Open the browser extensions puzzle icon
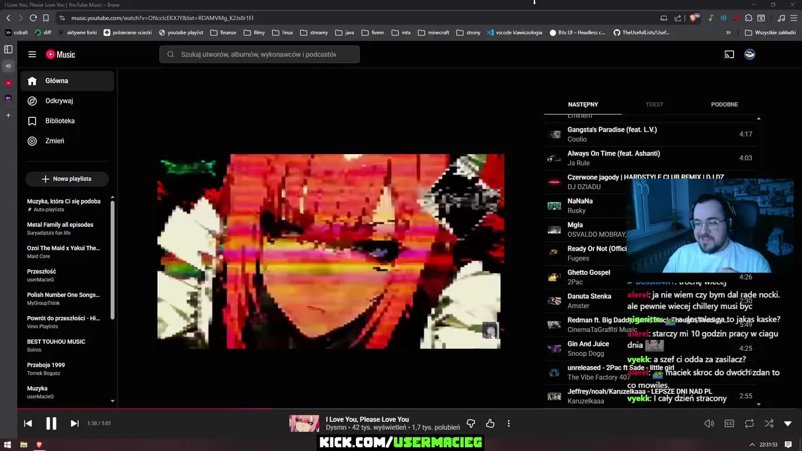The image size is (802, 451). [748, 18]
